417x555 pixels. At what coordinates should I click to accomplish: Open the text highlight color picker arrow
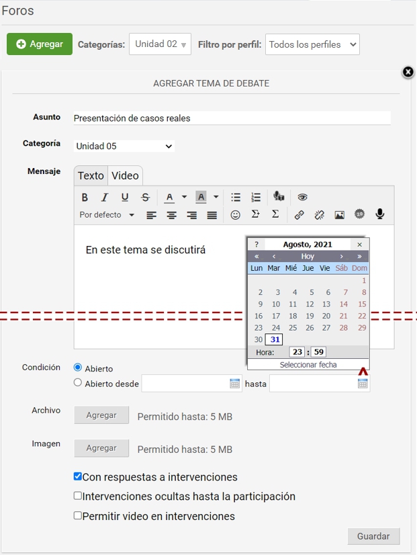point(216,198)
